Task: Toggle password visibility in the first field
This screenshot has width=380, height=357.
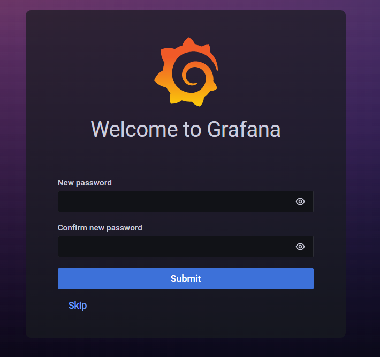Action: [x=300, y=202]
